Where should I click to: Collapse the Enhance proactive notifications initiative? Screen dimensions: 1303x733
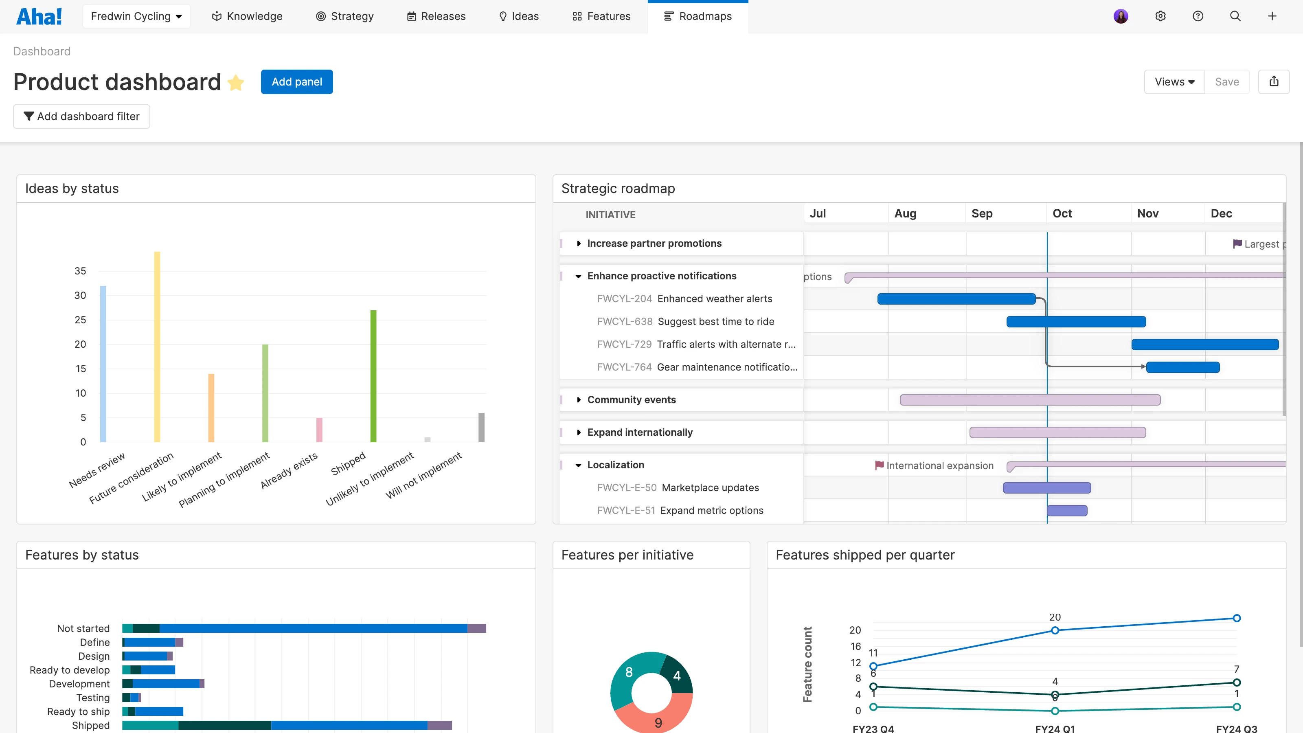pyautogui.click(x=579, y=276)
